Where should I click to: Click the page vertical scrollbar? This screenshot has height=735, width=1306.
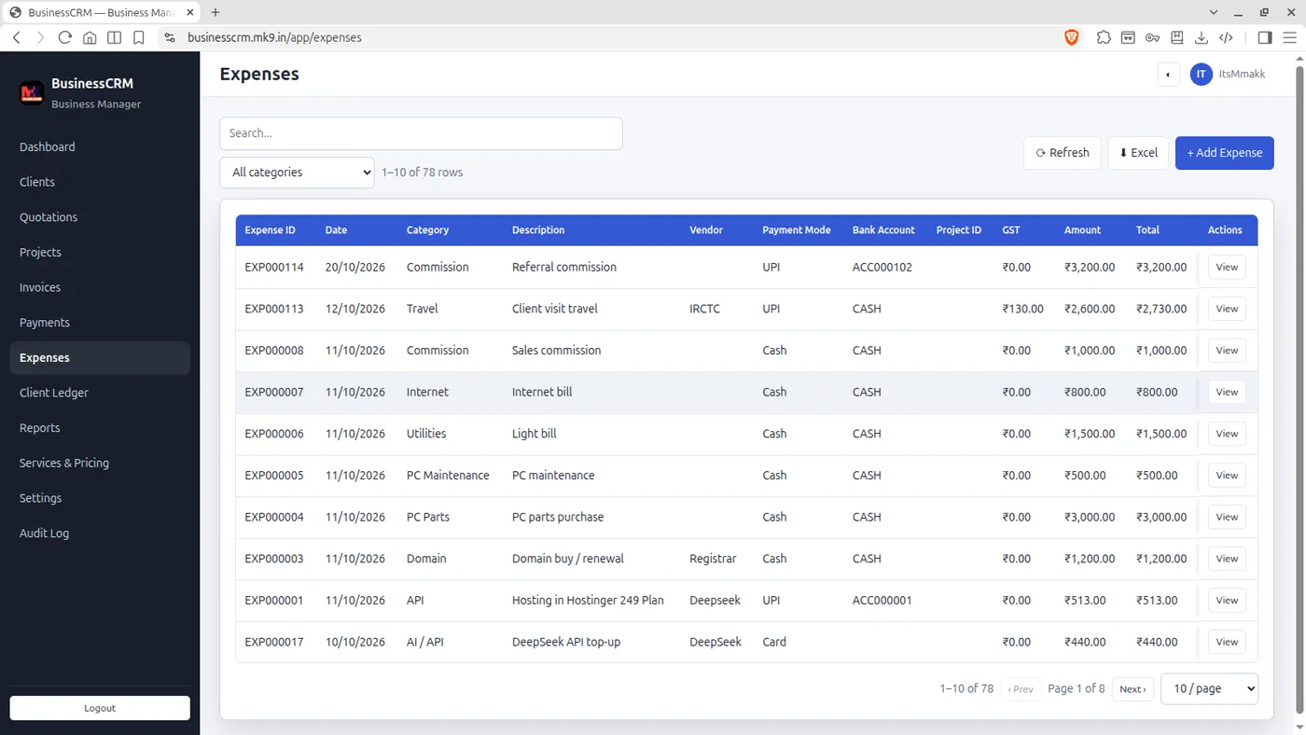1299,392
